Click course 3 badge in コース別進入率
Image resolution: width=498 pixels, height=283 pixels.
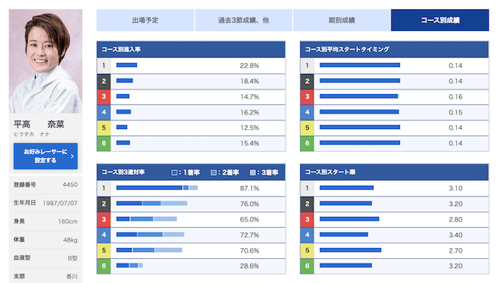point(103,96)
